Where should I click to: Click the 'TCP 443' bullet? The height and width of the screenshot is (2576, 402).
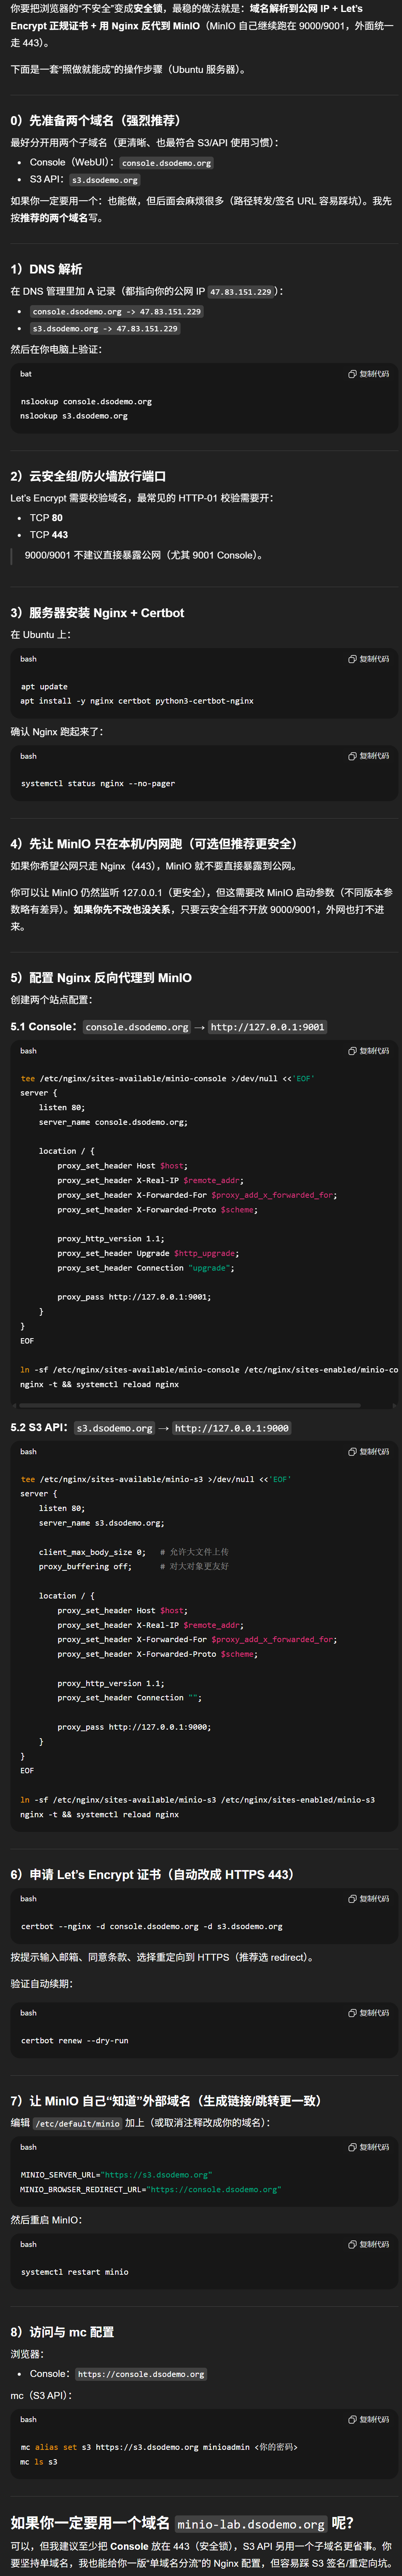tap(49, 535)
